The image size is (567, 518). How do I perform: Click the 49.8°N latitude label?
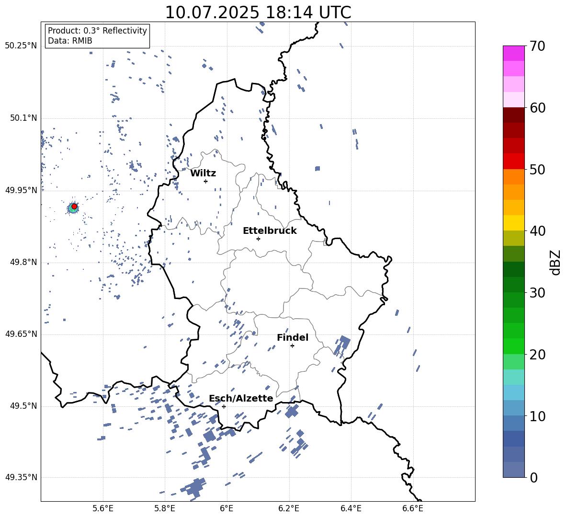24,262
